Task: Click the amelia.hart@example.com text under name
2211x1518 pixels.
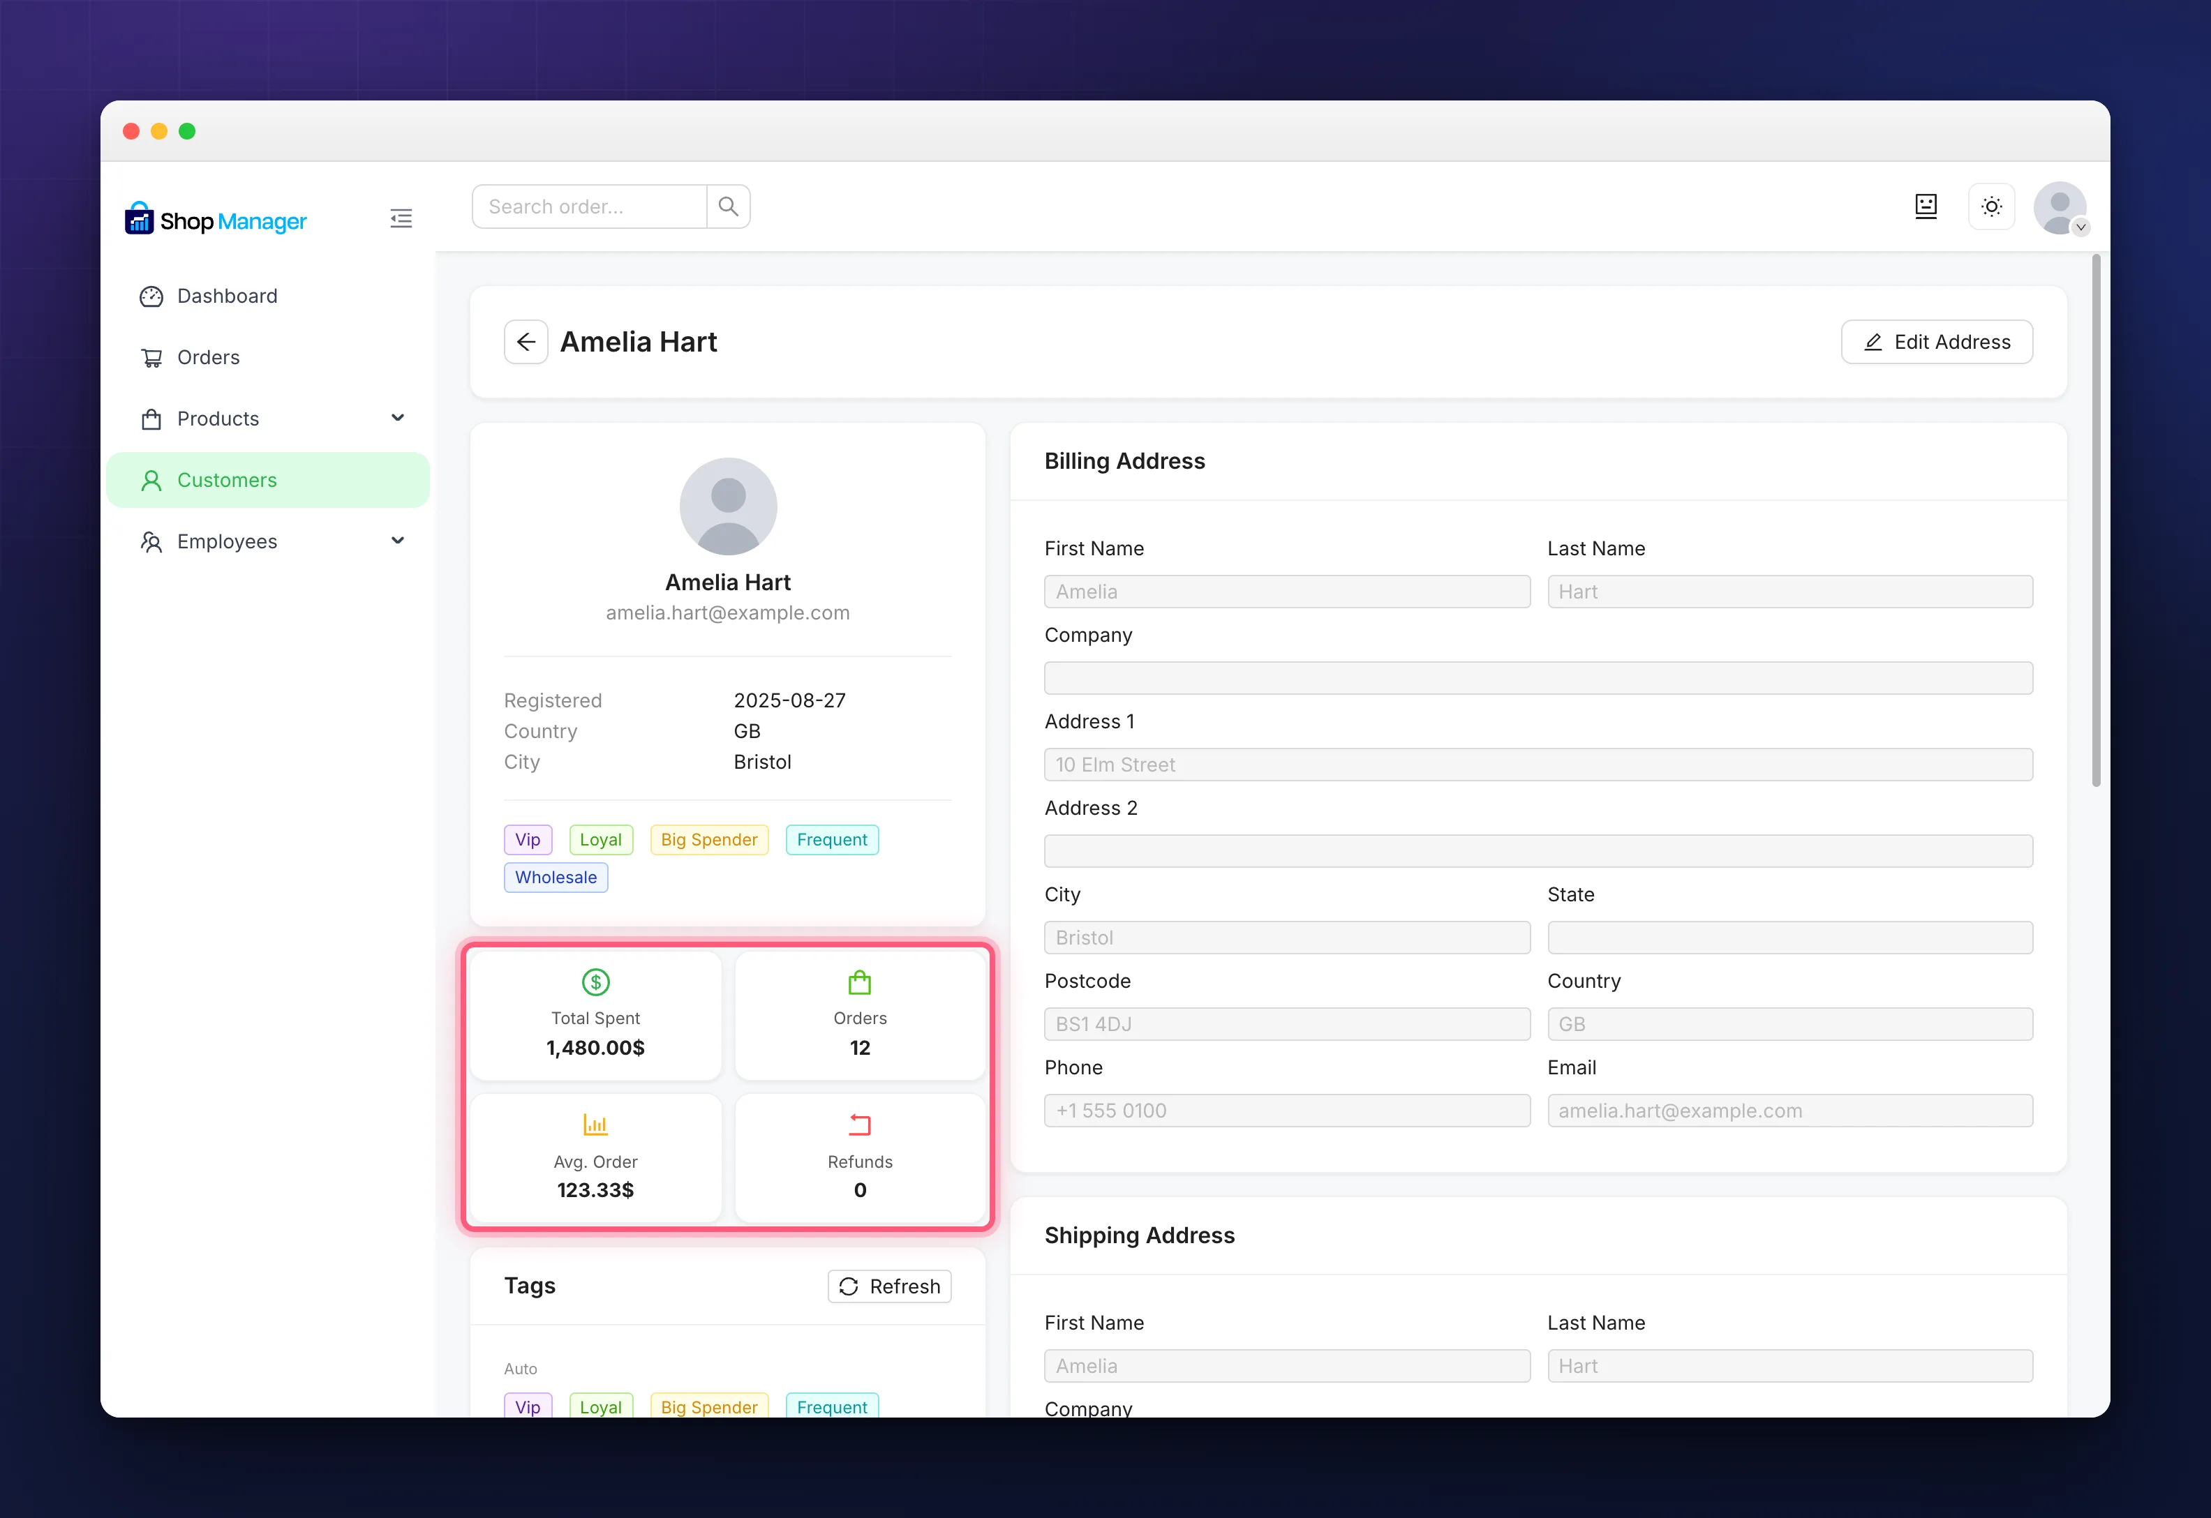Action: [x=728, y=613]
